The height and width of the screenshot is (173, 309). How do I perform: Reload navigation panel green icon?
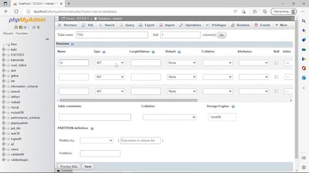point(38,27)
